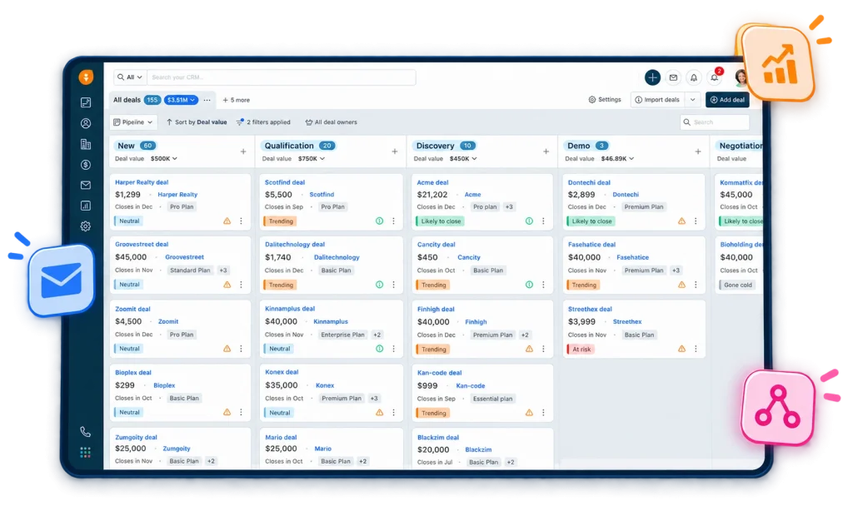Open the Kinnamplus deal link

(x=289, y=309)
